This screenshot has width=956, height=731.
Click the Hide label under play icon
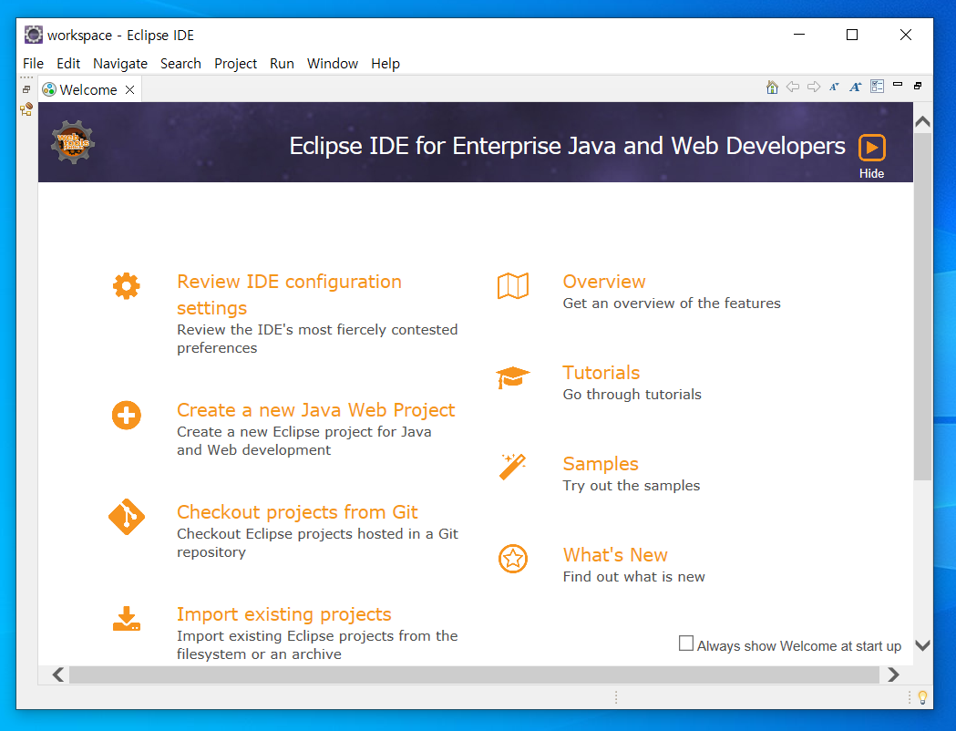tap(871, 173)
